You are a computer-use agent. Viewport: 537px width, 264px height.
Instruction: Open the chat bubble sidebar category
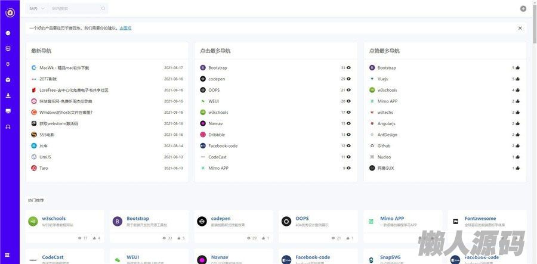(8, 33)
